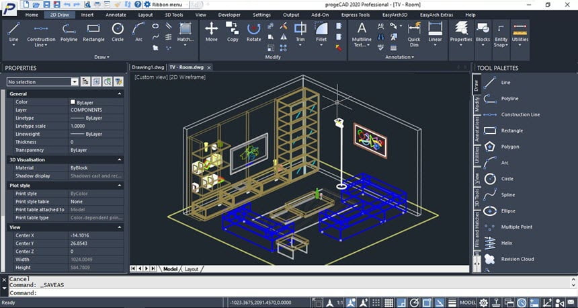Toggle entity snap tracking in status bar
This screenshot has height=308, width=578.
pyautogui.click(x=440, y=303)
